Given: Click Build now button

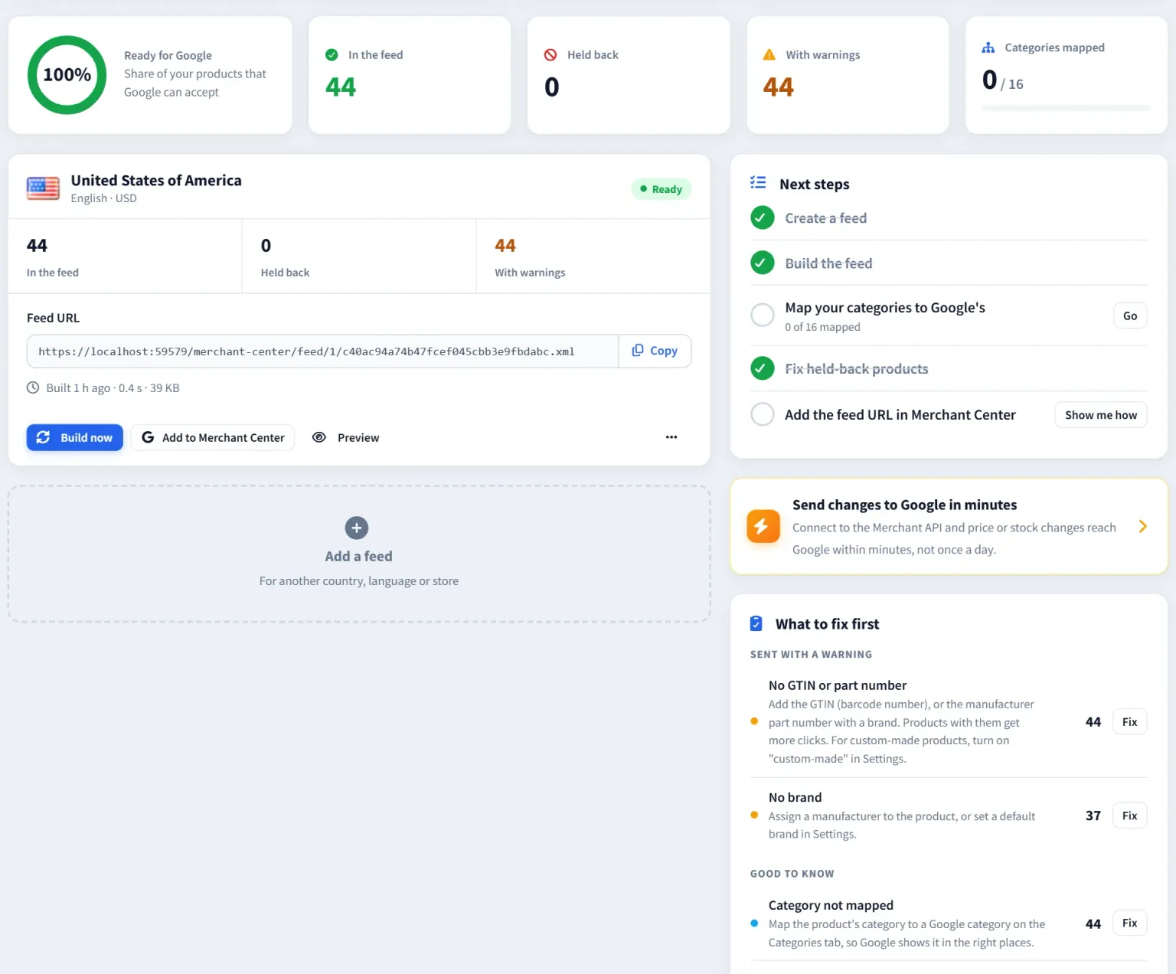Looking at the screenshot, I should pyautogui.click(x=75, y=437).
